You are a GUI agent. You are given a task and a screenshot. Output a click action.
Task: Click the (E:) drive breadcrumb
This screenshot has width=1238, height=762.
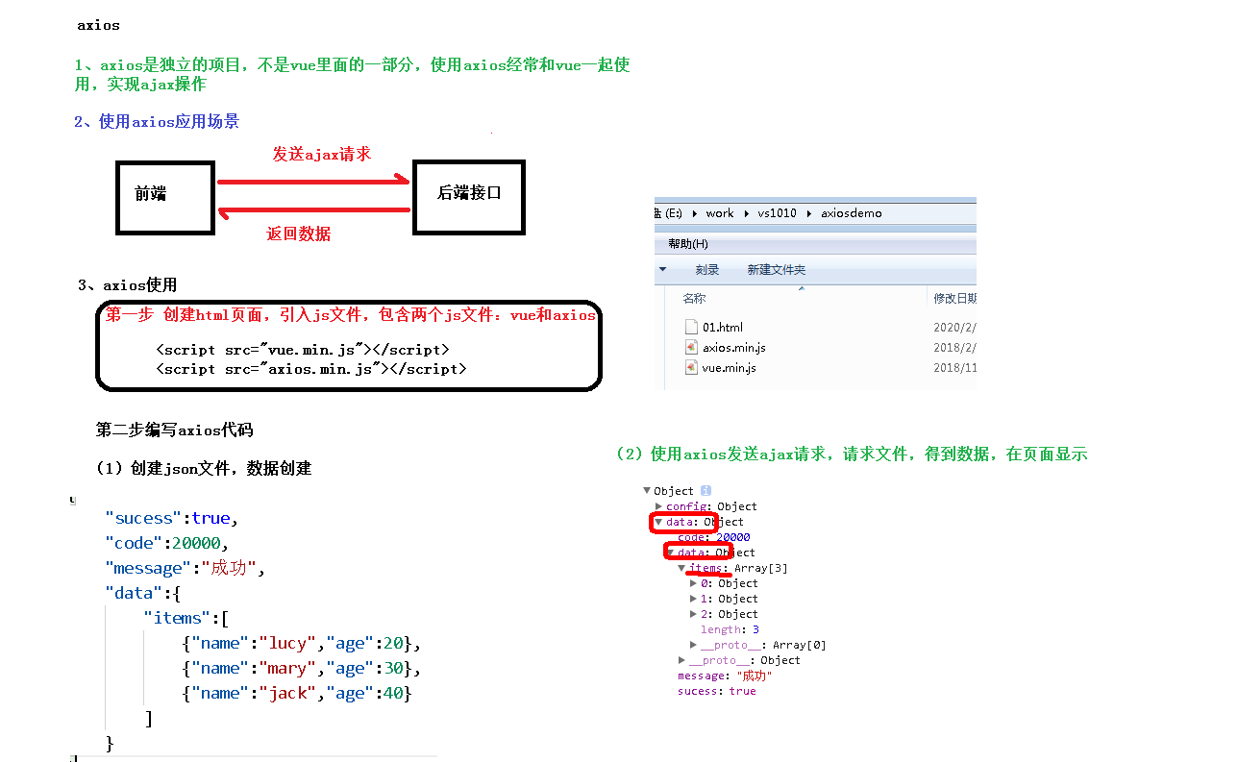point(670,213)
